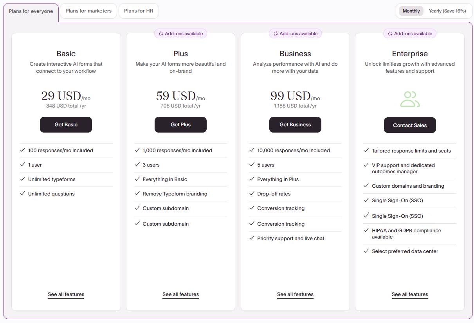Select Monthly billing option
This screenshot has height=323, width=474.
411,11
